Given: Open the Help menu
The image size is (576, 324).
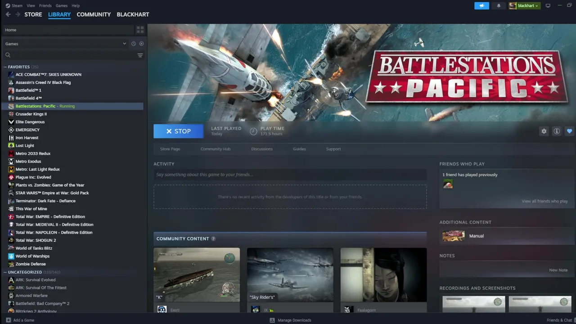Looking at the screenshot, I should click(x=76, y=5).
